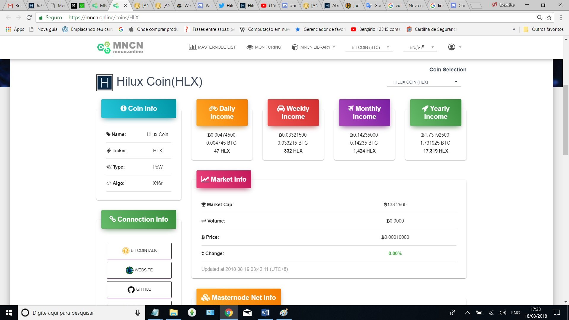Click the Wi-Fi network tray icon
The image size is (569, 320).
tap(491, 313)
